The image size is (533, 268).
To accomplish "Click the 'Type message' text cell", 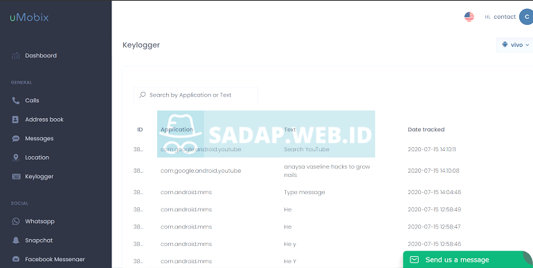I will (305, 192).
